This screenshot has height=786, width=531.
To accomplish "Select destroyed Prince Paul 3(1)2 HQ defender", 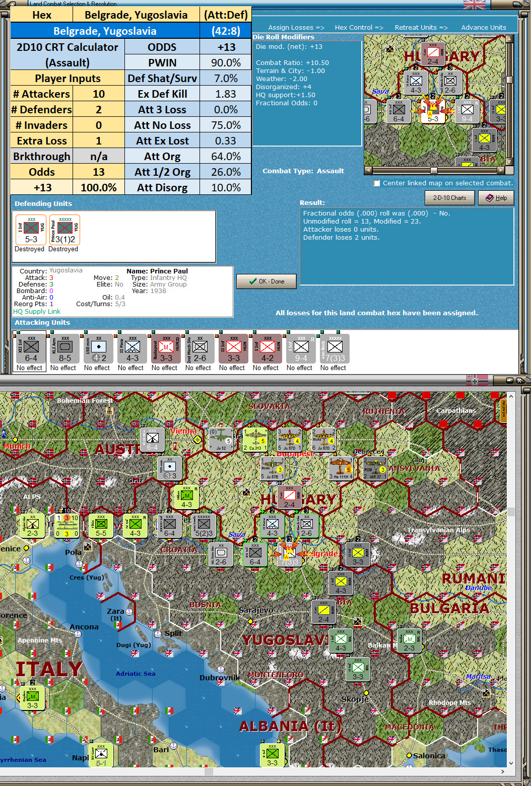I will coord(64,230).
